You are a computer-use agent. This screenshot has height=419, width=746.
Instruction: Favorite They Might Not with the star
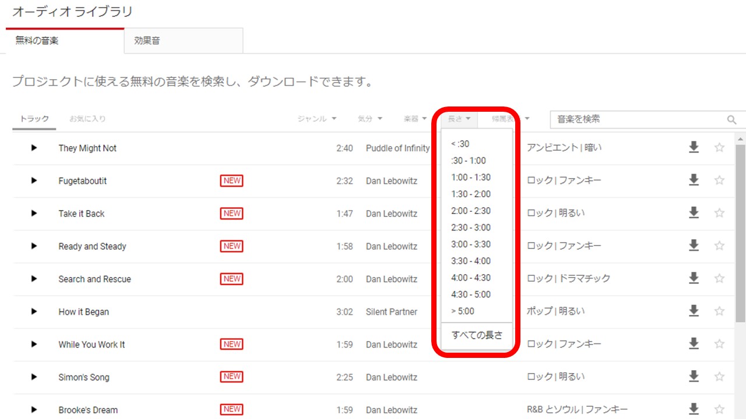(719, 148)
